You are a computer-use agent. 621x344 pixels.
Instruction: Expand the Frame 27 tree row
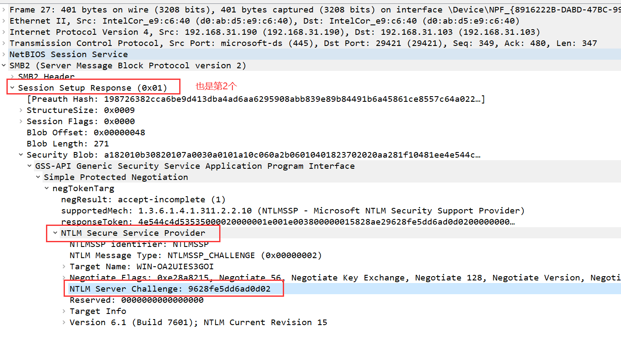coord(4,9)
